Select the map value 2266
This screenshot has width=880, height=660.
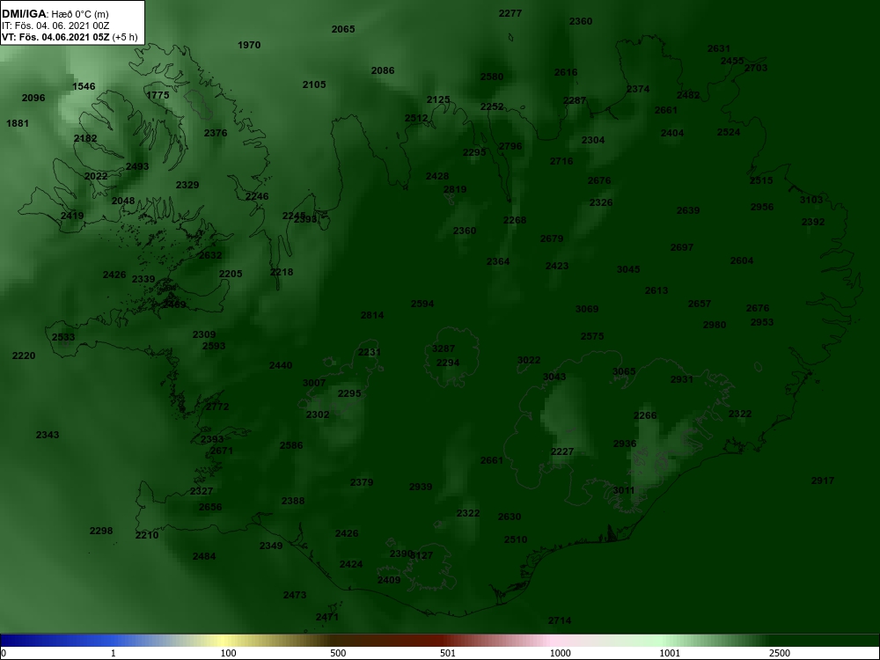[645, 416]
